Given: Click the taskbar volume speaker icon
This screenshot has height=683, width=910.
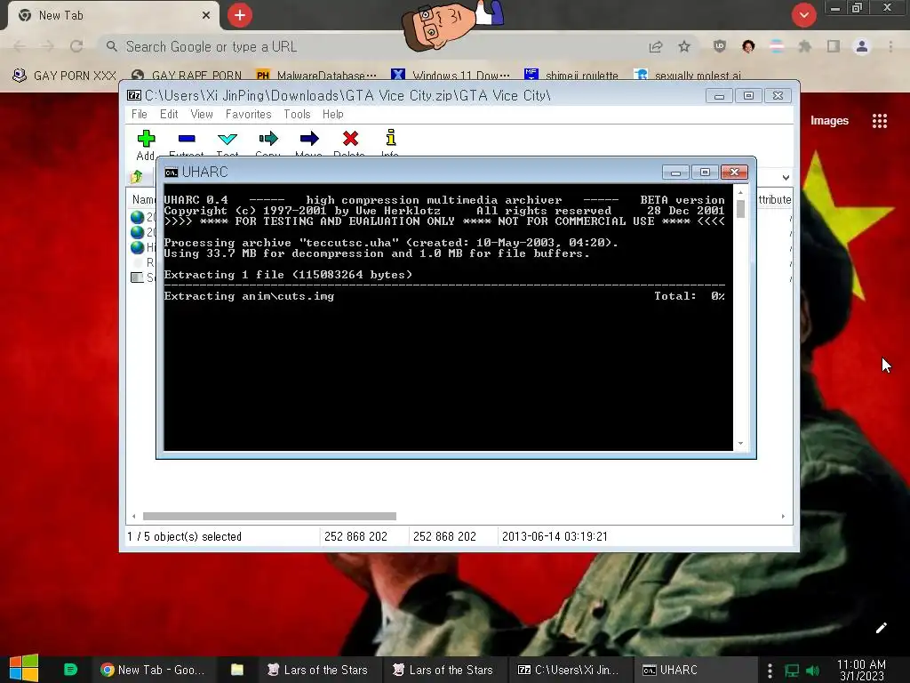Looking at the screenshot, I should [x=812, y=671].
